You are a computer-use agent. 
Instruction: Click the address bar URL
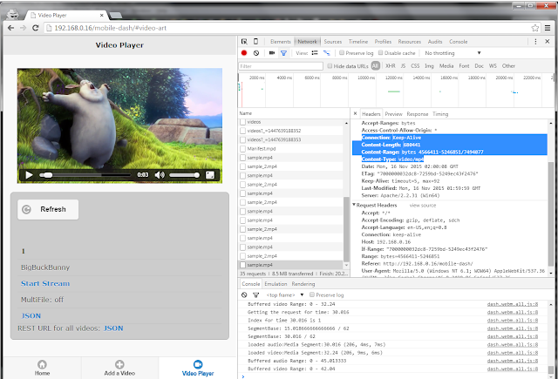[111, 28]
